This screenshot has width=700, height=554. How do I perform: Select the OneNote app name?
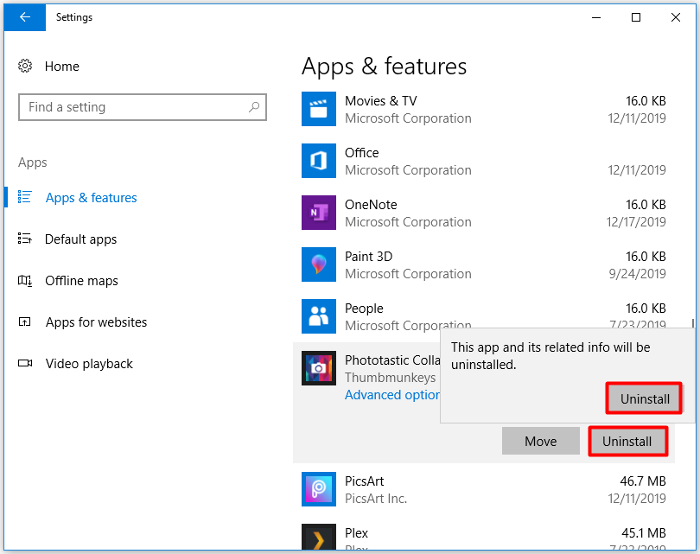(371, 205)
